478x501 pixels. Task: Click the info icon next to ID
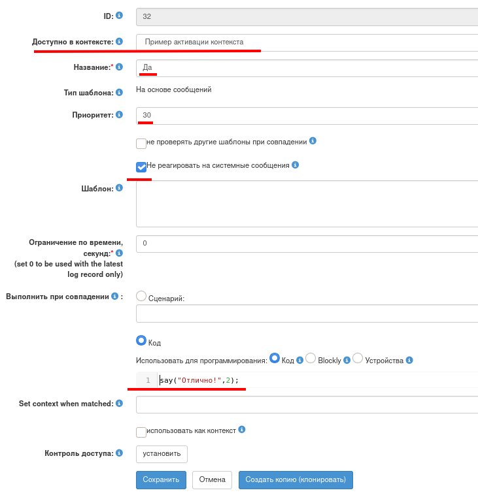coord(119,16)
